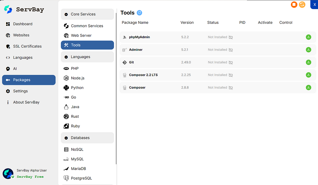
Task: Click the Package Name column header
Action: (x=135, y=22)
